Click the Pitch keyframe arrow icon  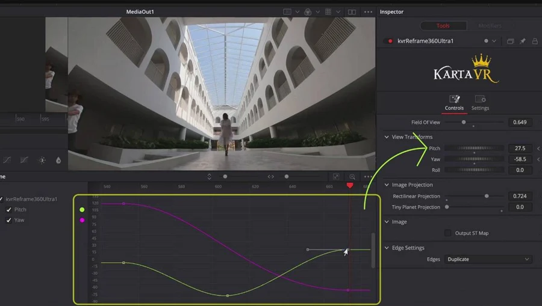[538, 148]
